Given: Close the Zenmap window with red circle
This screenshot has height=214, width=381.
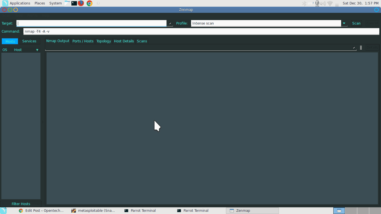Looking at the screenshot, I should point(4,10).
